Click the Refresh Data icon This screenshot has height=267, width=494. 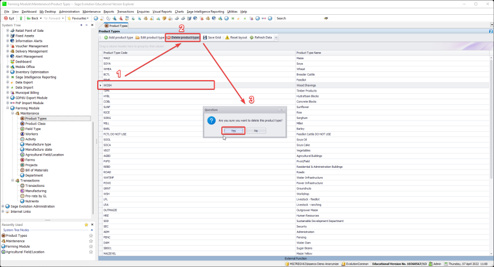point(251,37)
